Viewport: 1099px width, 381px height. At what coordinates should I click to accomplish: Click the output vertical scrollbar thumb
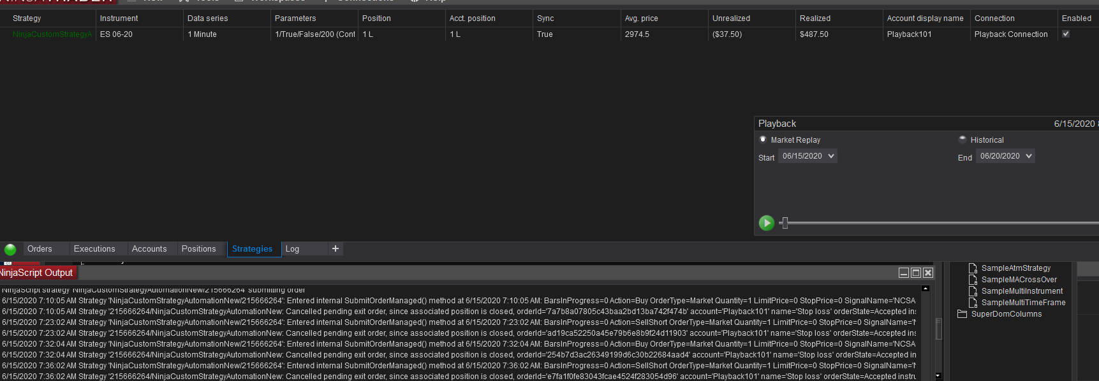(x=938, y=329)
